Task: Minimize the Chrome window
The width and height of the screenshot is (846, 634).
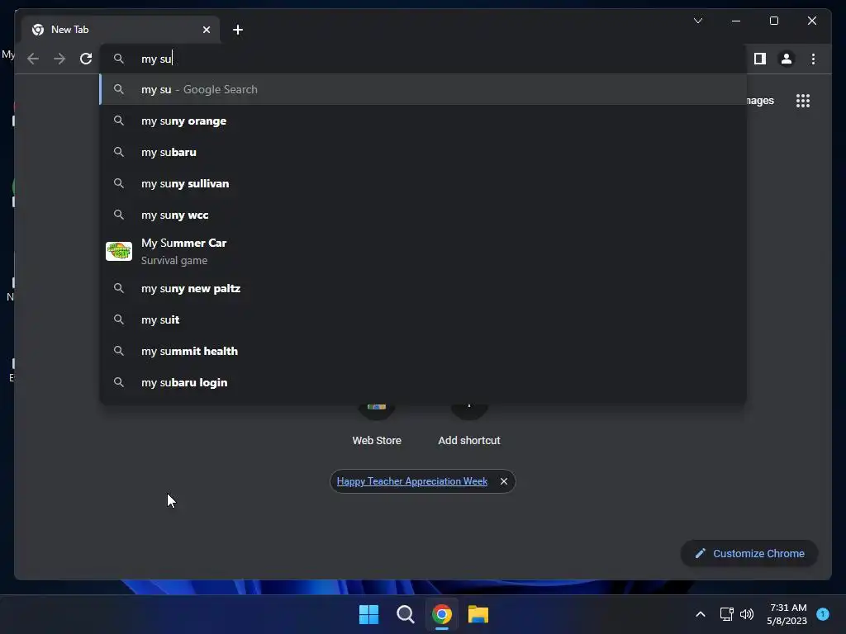Action: click(736, 21)
